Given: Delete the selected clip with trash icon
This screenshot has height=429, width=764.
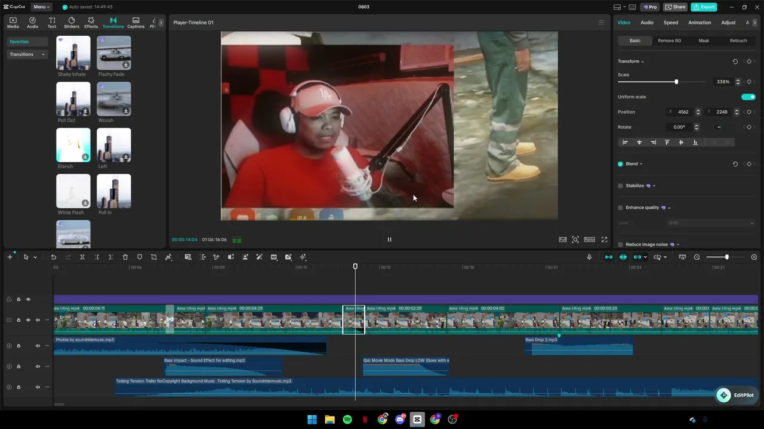Looking at the screenshot, I should pyautogui.click(x=125, y=257).
